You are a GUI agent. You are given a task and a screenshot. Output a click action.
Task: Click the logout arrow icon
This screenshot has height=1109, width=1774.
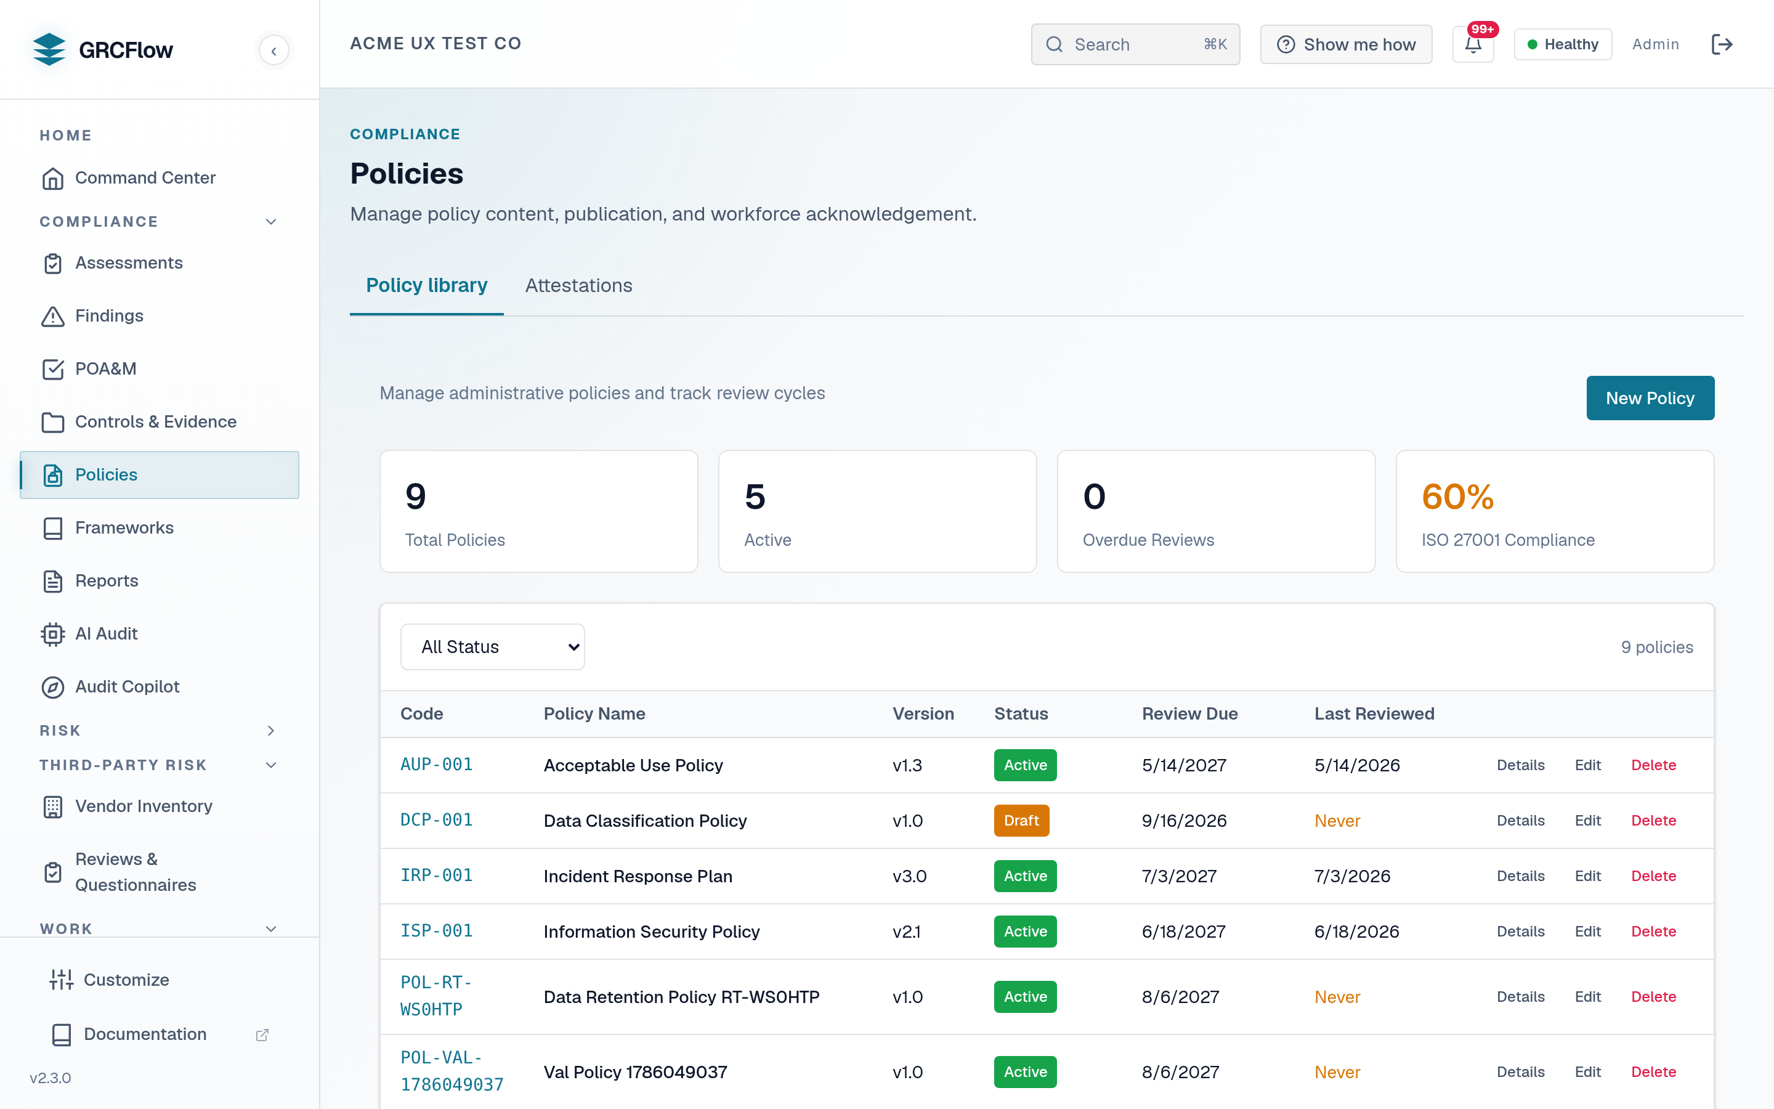coord(1721,45)
